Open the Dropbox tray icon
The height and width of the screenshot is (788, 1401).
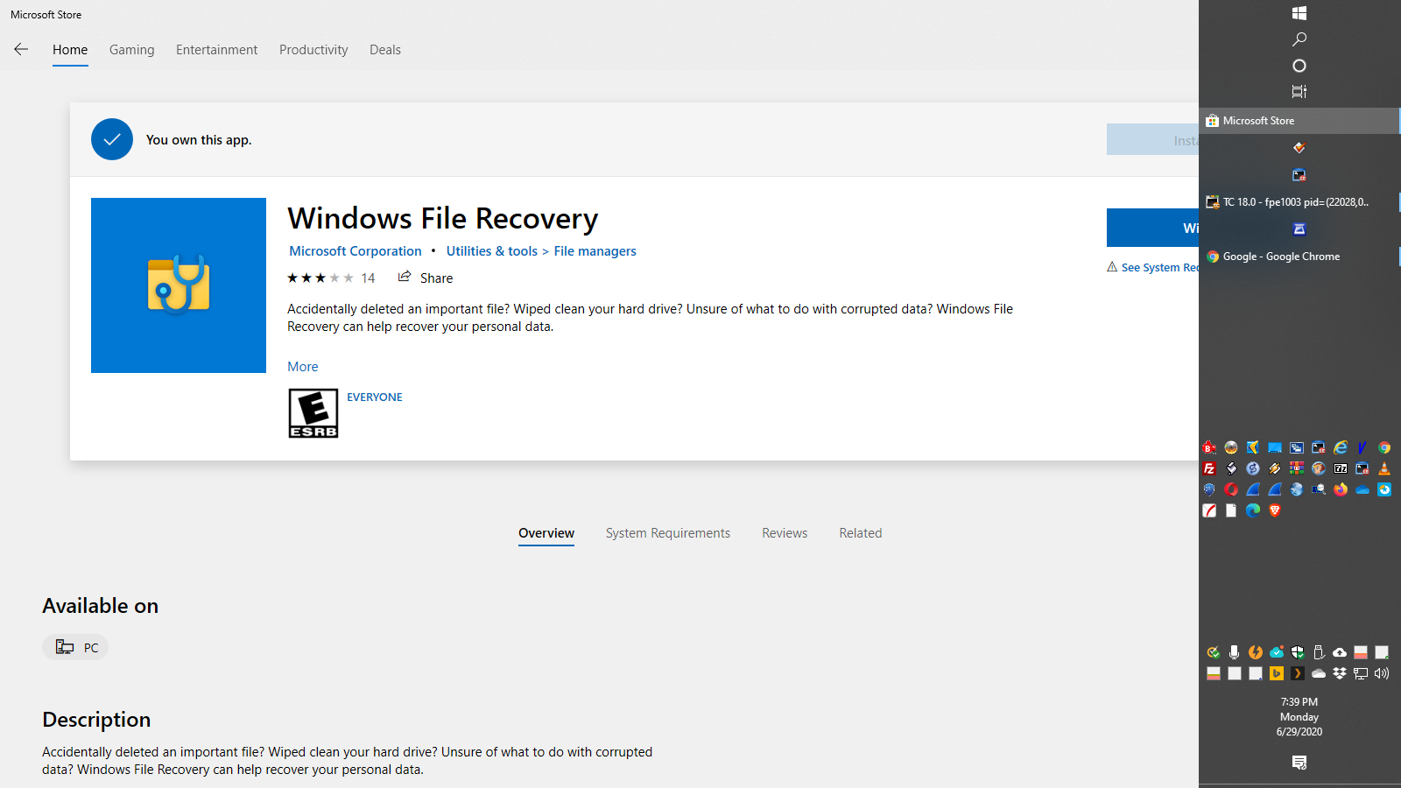pyautogui.click(x=1340, y=673)
